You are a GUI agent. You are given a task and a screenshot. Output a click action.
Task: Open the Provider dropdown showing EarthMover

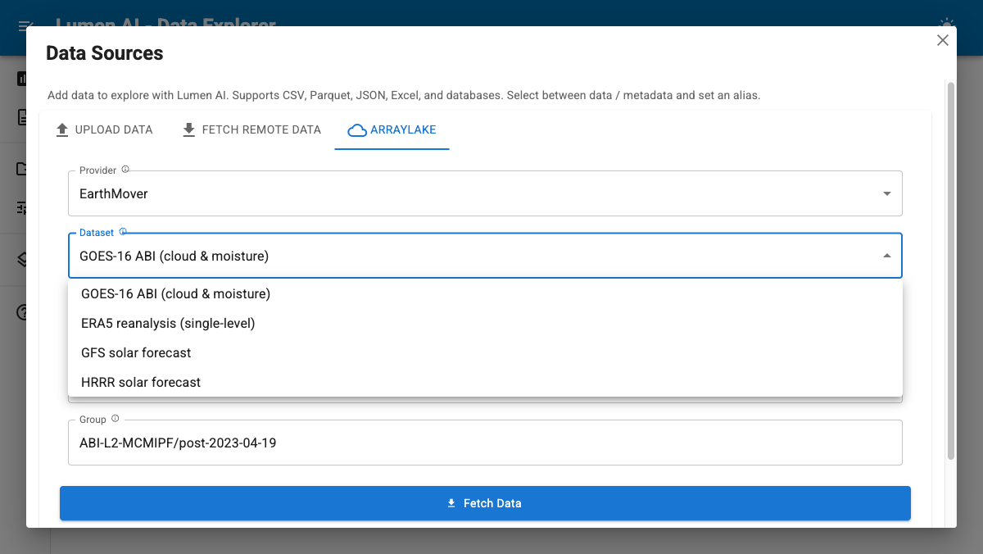pyautogui.click(x=485, y=193)
